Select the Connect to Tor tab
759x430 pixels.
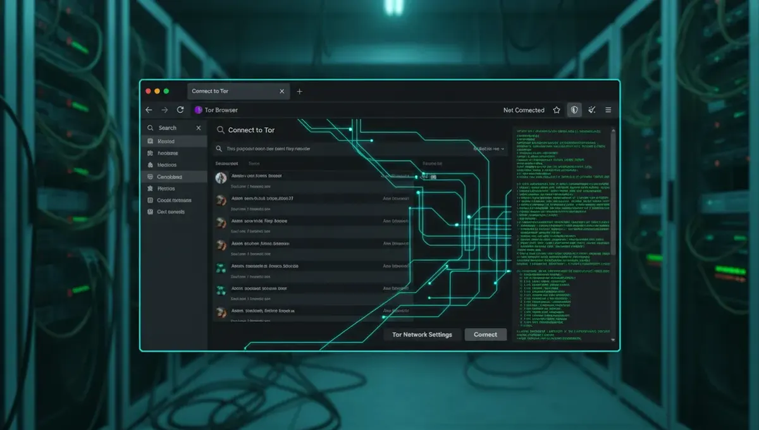tap(238, 92)
